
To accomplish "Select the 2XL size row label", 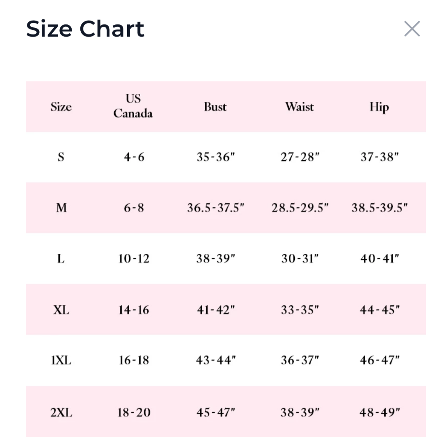I will pos(61,412).
